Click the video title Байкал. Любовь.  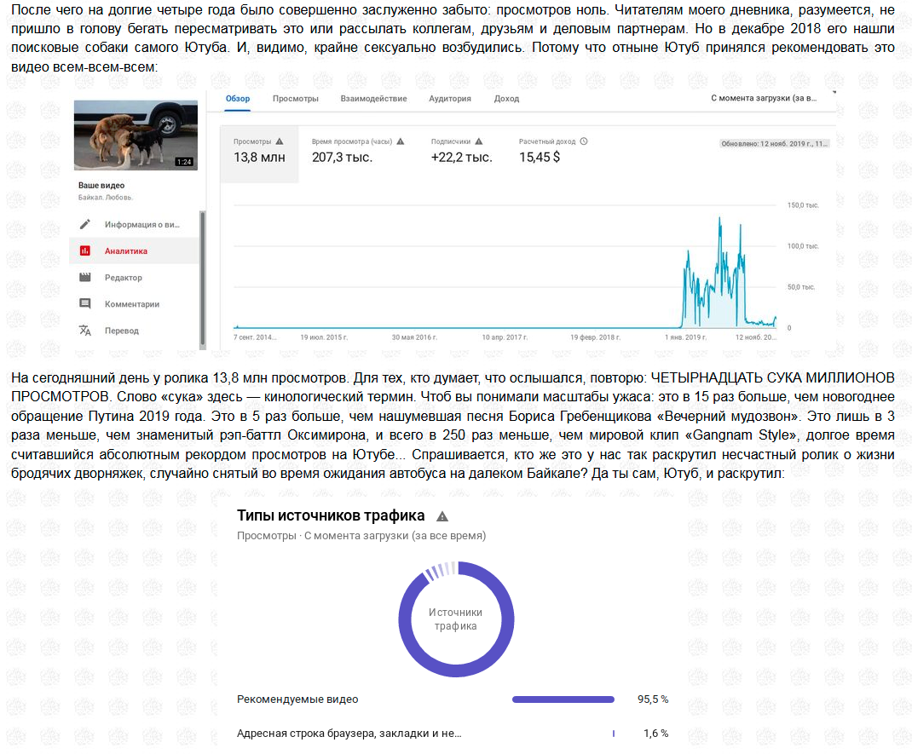pos(106,198)
